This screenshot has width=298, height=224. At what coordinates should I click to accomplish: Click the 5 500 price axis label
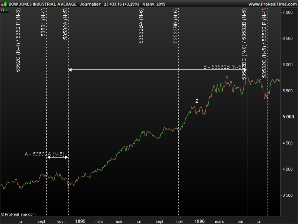tap(288, 91)
